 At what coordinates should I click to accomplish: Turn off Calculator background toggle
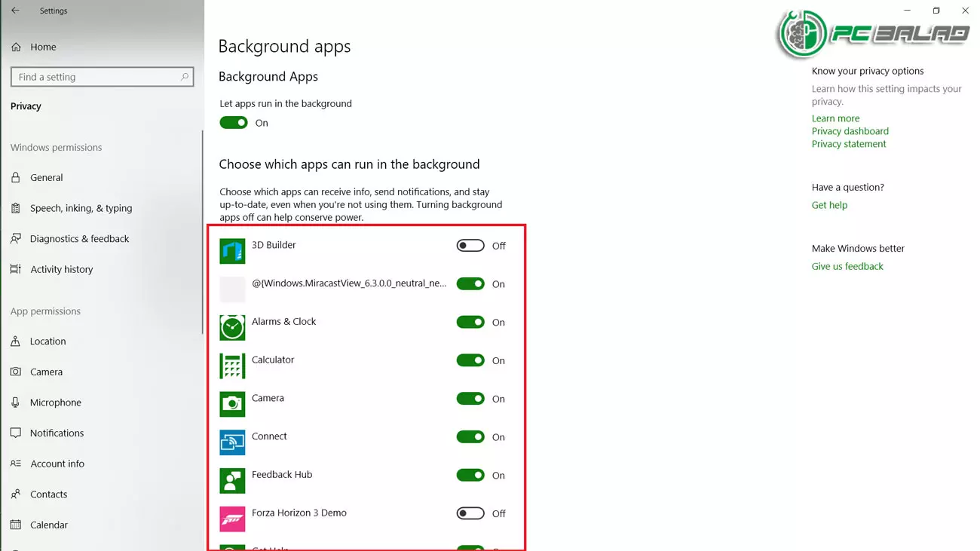[x=470, y=360]
